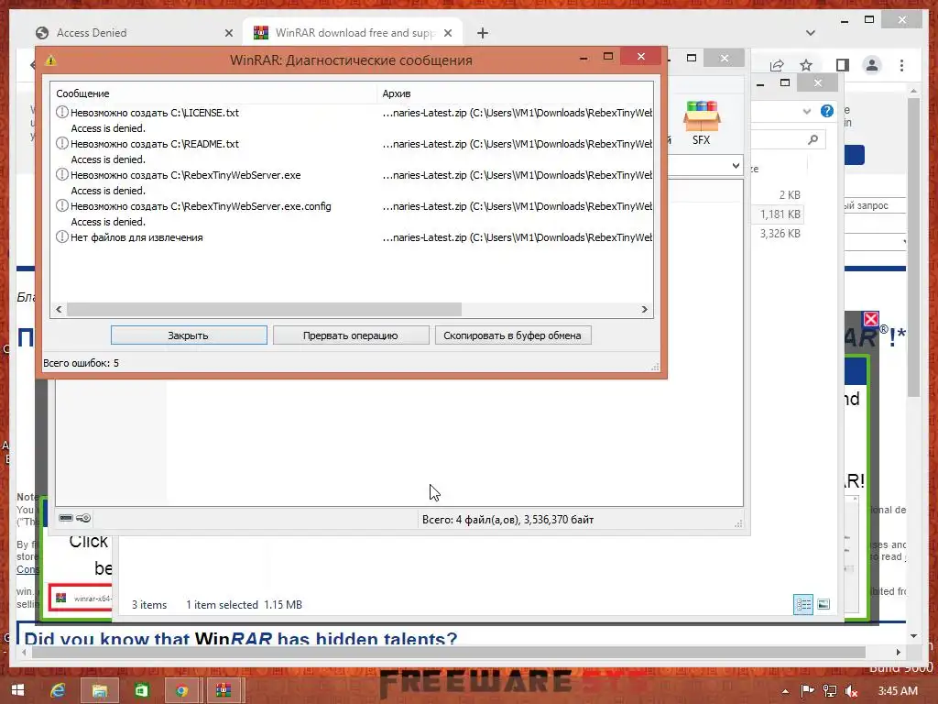Click the Chrome share page icon
The height and width of the screenshot is (704, 938).
(777, 65)
